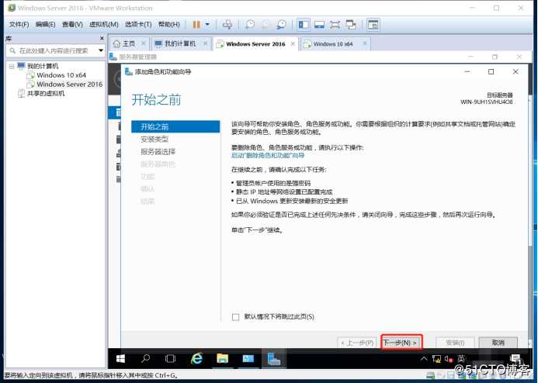Click the network tray icon in the VM
Image resolution: width=538 pixels, height=383 pixels.
point(436,359)
